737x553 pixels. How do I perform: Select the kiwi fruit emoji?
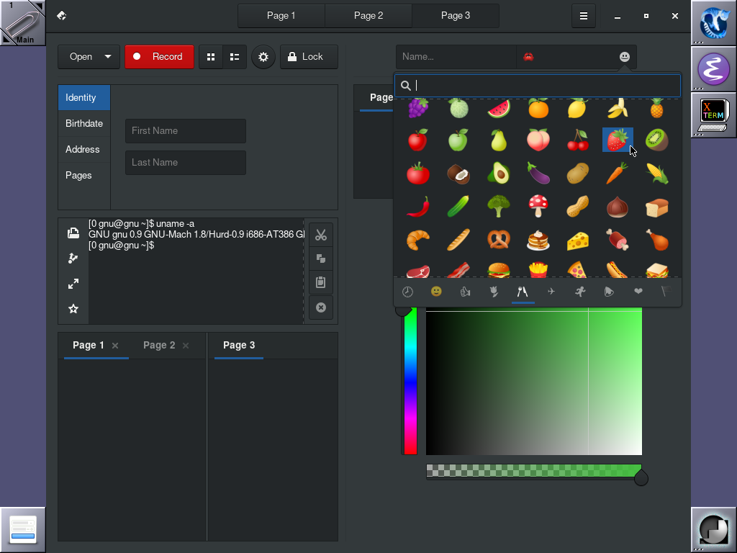point(657,140)
